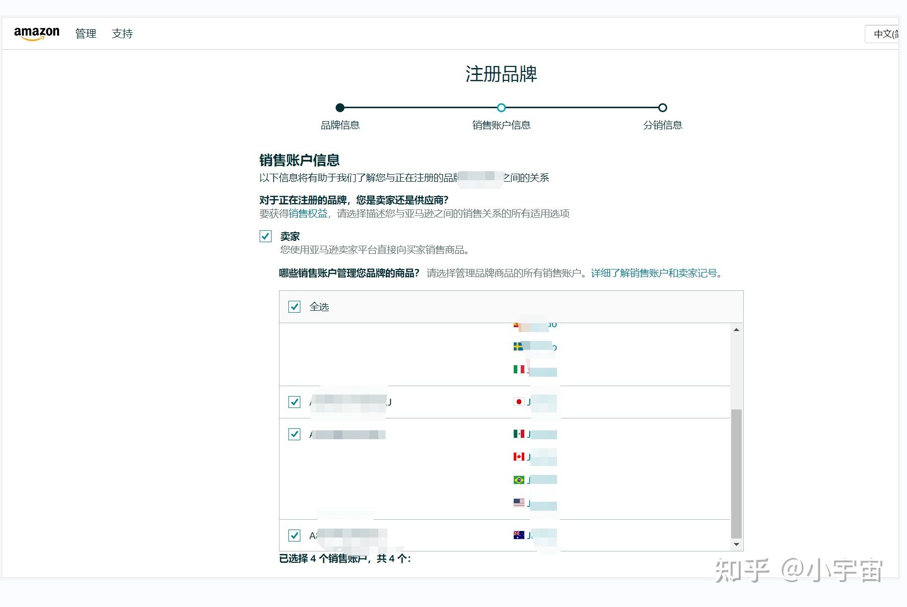Click the United States flag icon
This screenshot has height=607, width=907.
pyautogui.click(x=519, y=503)
